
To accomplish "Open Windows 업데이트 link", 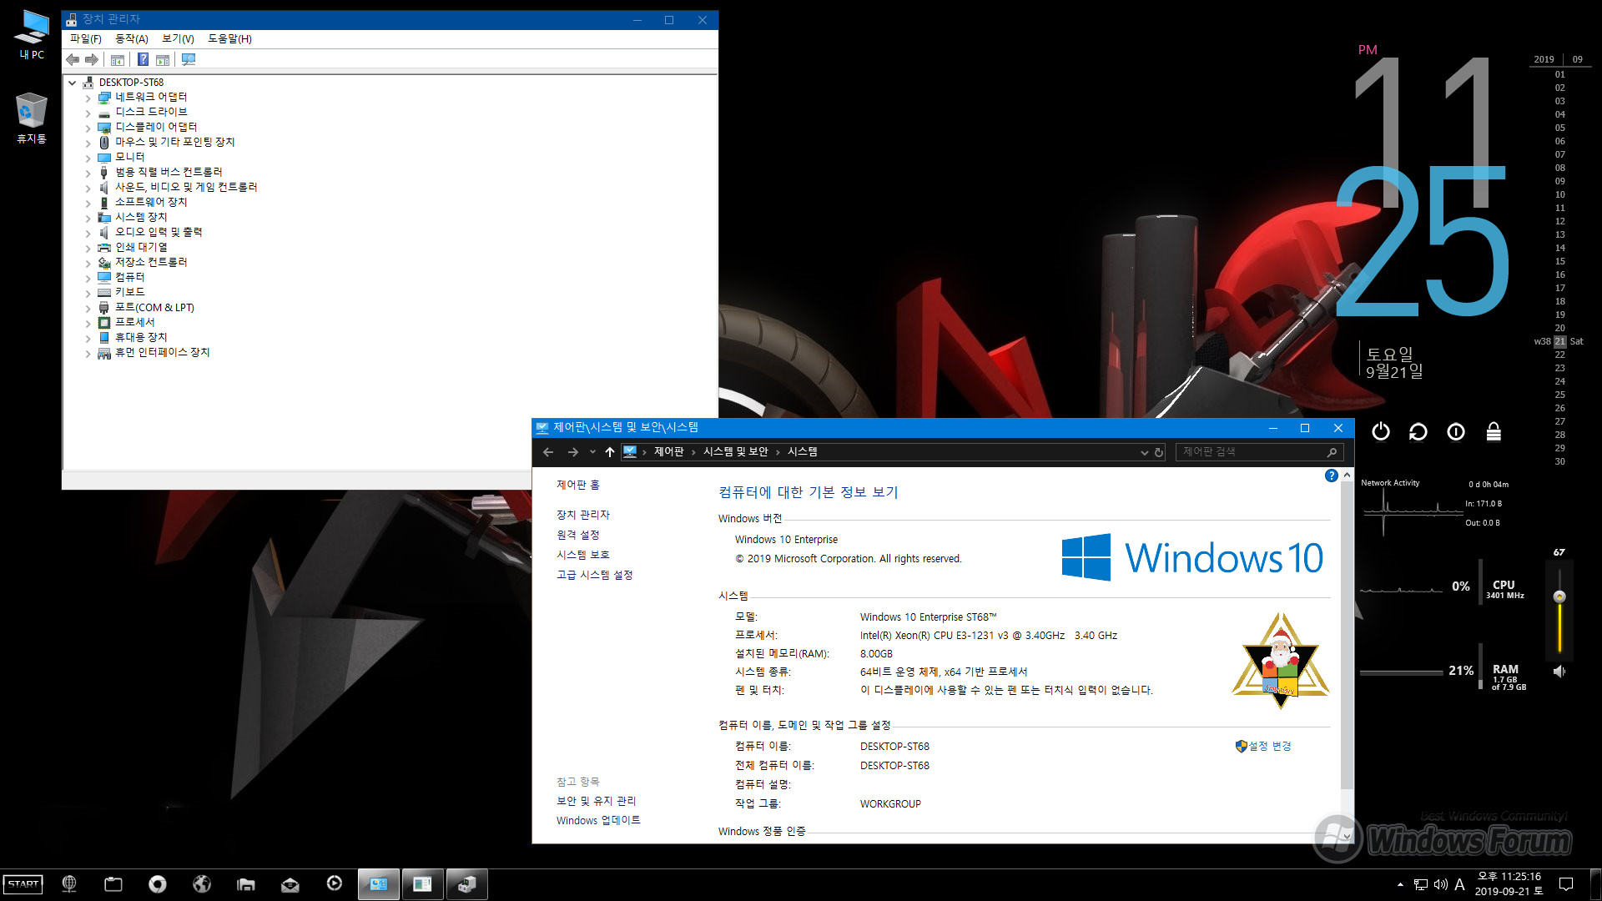I will click(598, 821).
